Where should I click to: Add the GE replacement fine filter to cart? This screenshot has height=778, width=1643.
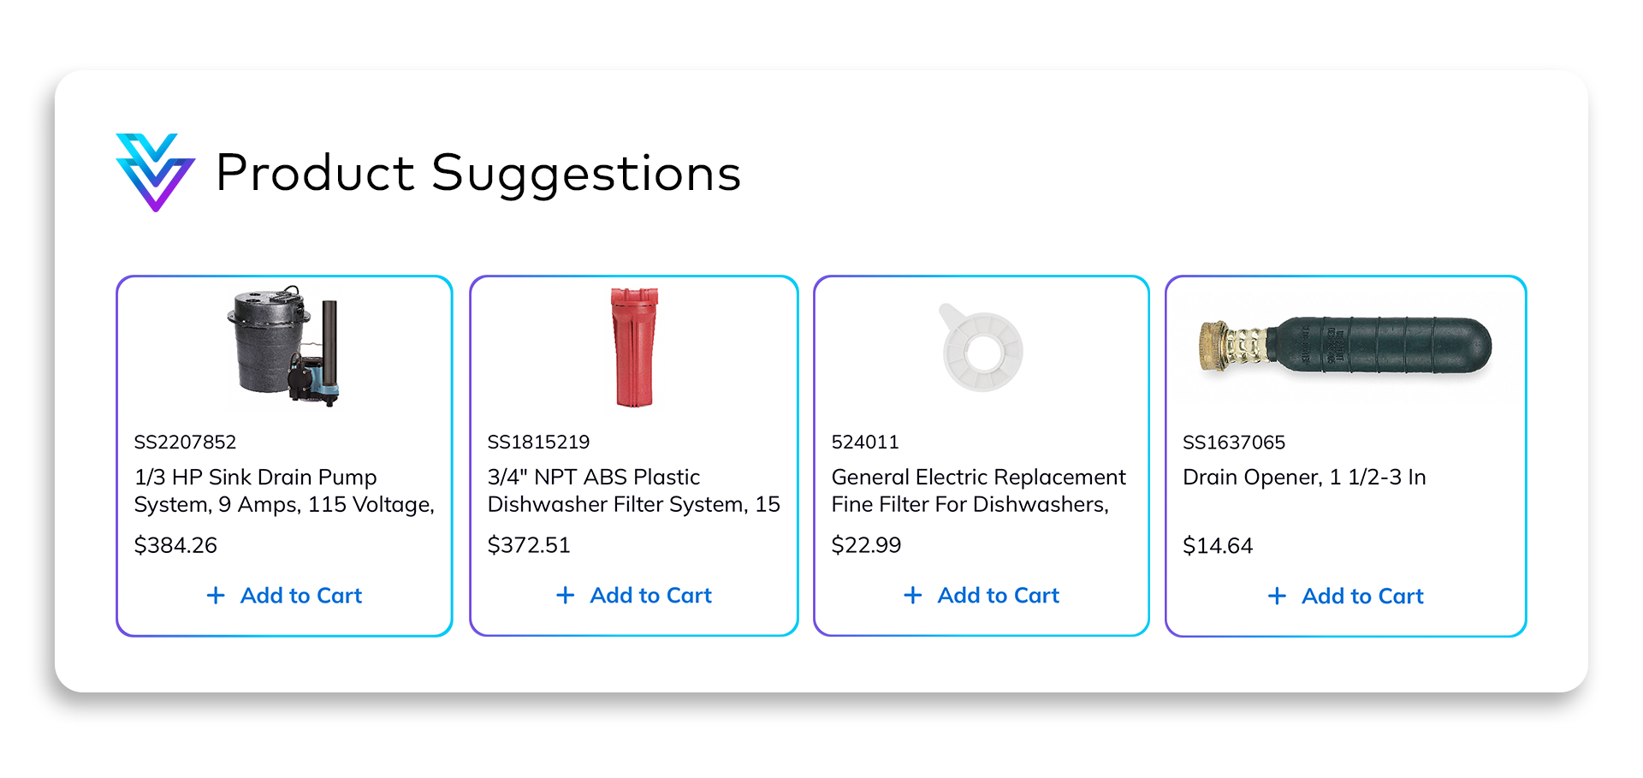(982, 596)
